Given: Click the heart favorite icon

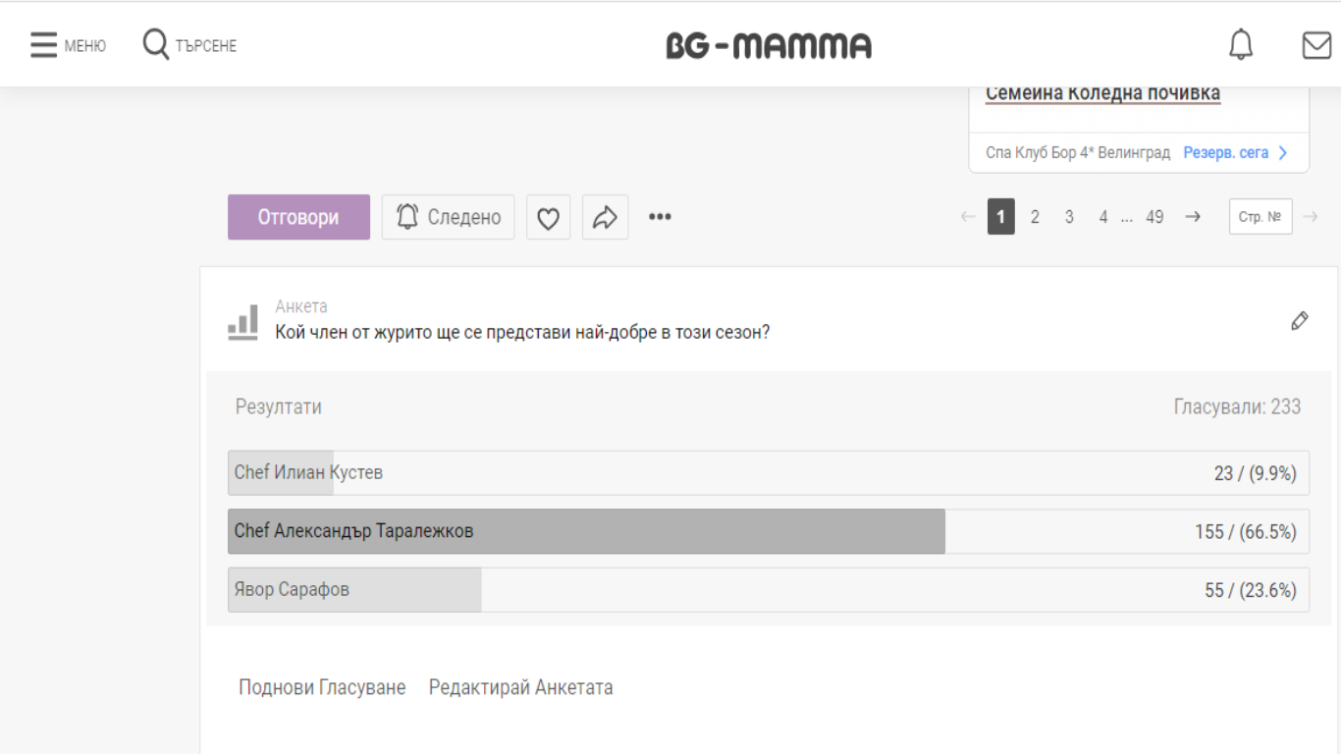Looking at the screenshot, I should (548, 217).
